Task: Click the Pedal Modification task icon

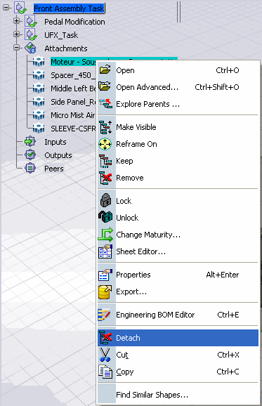Action: pyautogui.click(x=30, y=21)
